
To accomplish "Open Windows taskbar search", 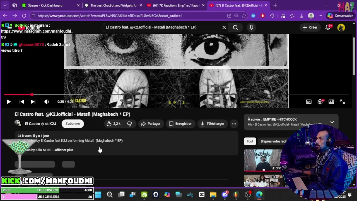I will (x=110, y=195).
